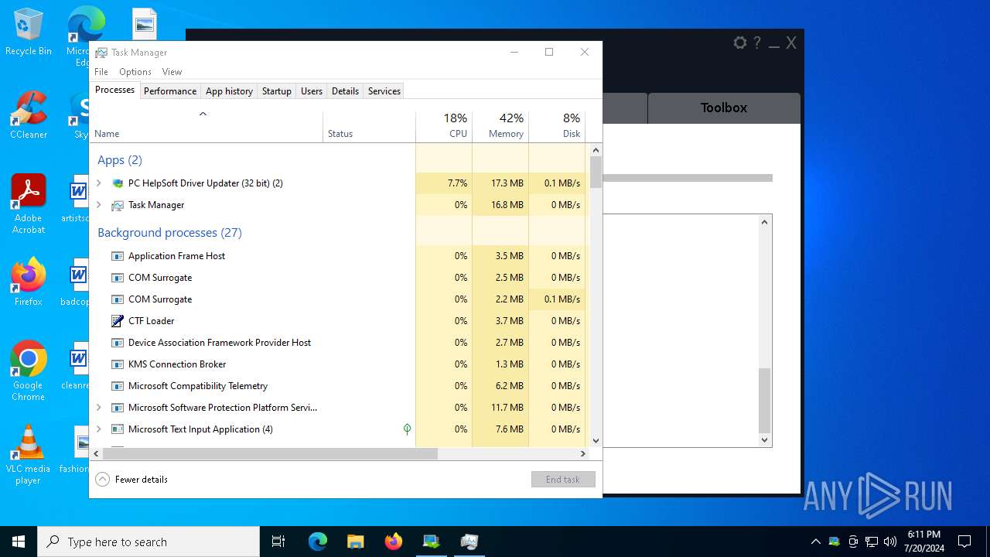Image resolution: width=990 pixels, height=557 pixels.
Task: Switch to the Performance tab
Action: tap(170, 91)
